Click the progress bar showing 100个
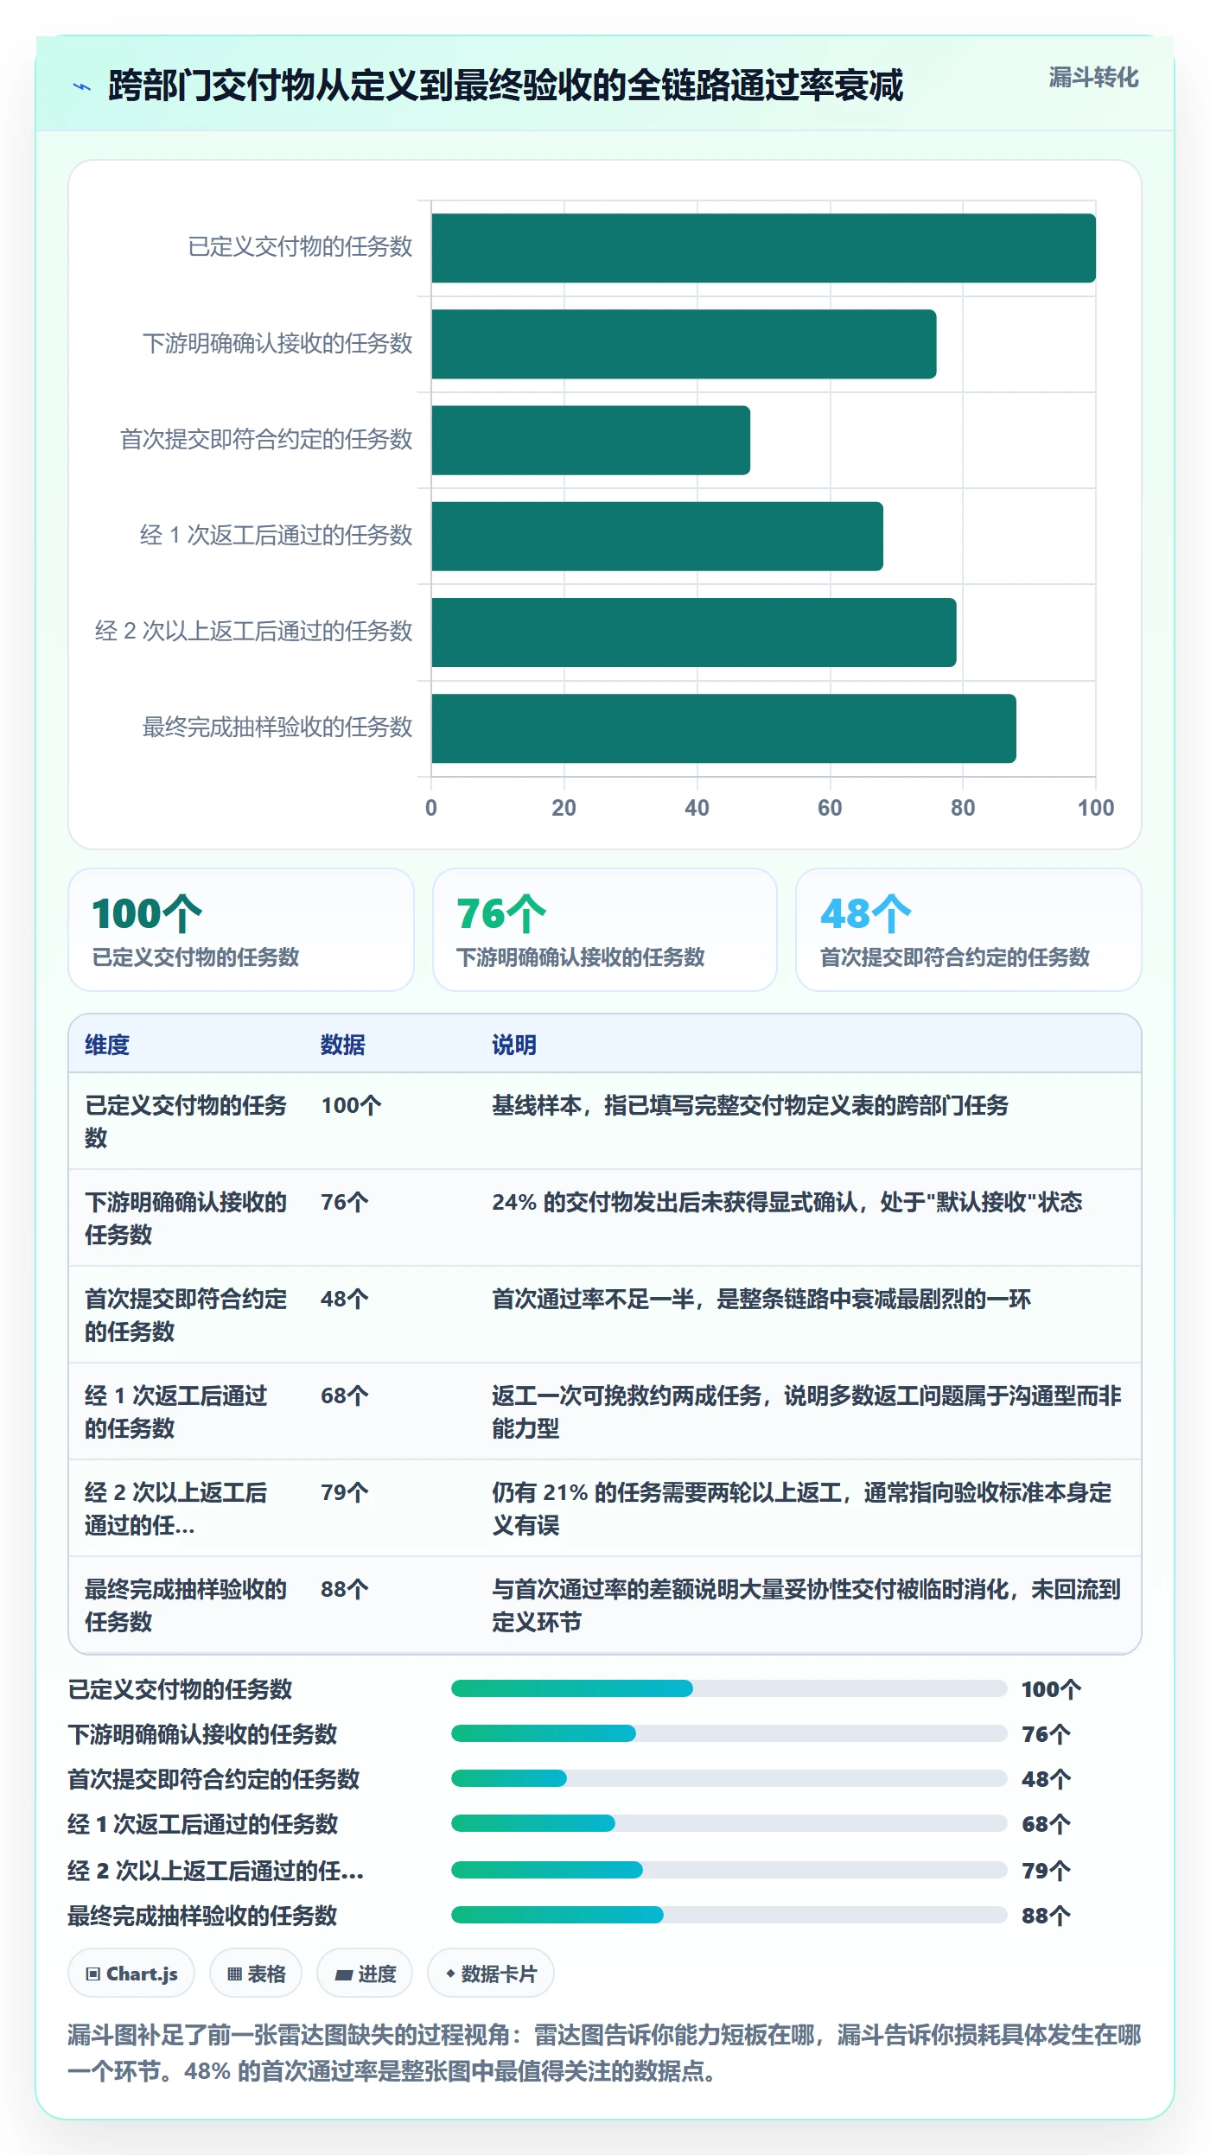 coord(729,1688)
